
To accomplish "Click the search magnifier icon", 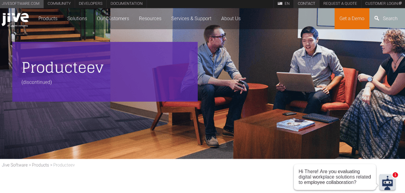I will 377,18.
